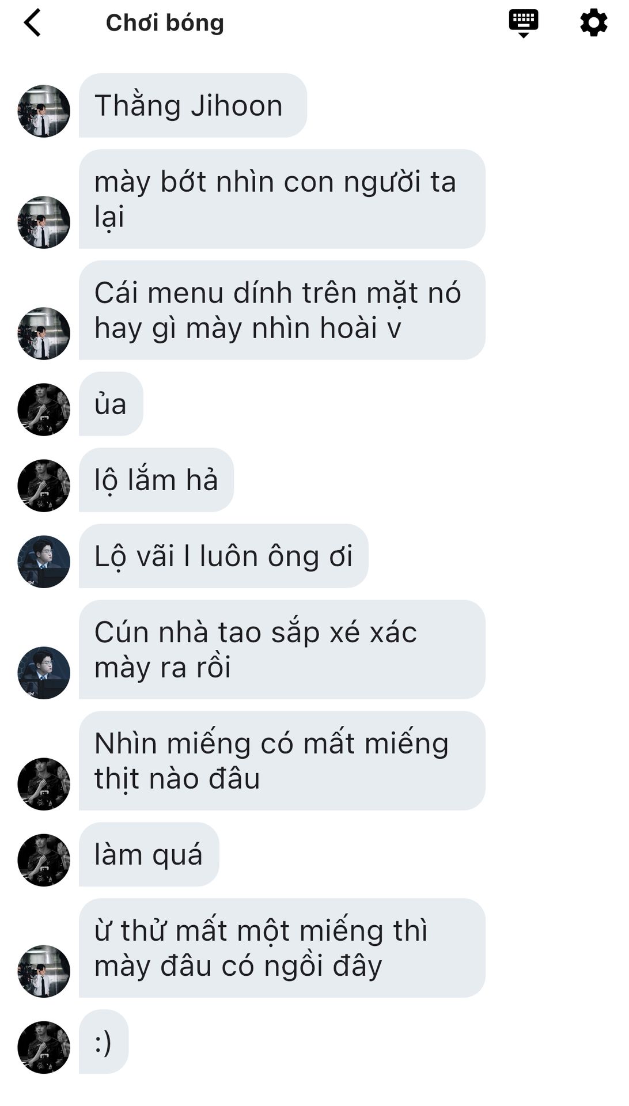Tap avatar beside "Cún nhà tao" message
Screen dimensions: 629x1106
[x=44, y=673]
